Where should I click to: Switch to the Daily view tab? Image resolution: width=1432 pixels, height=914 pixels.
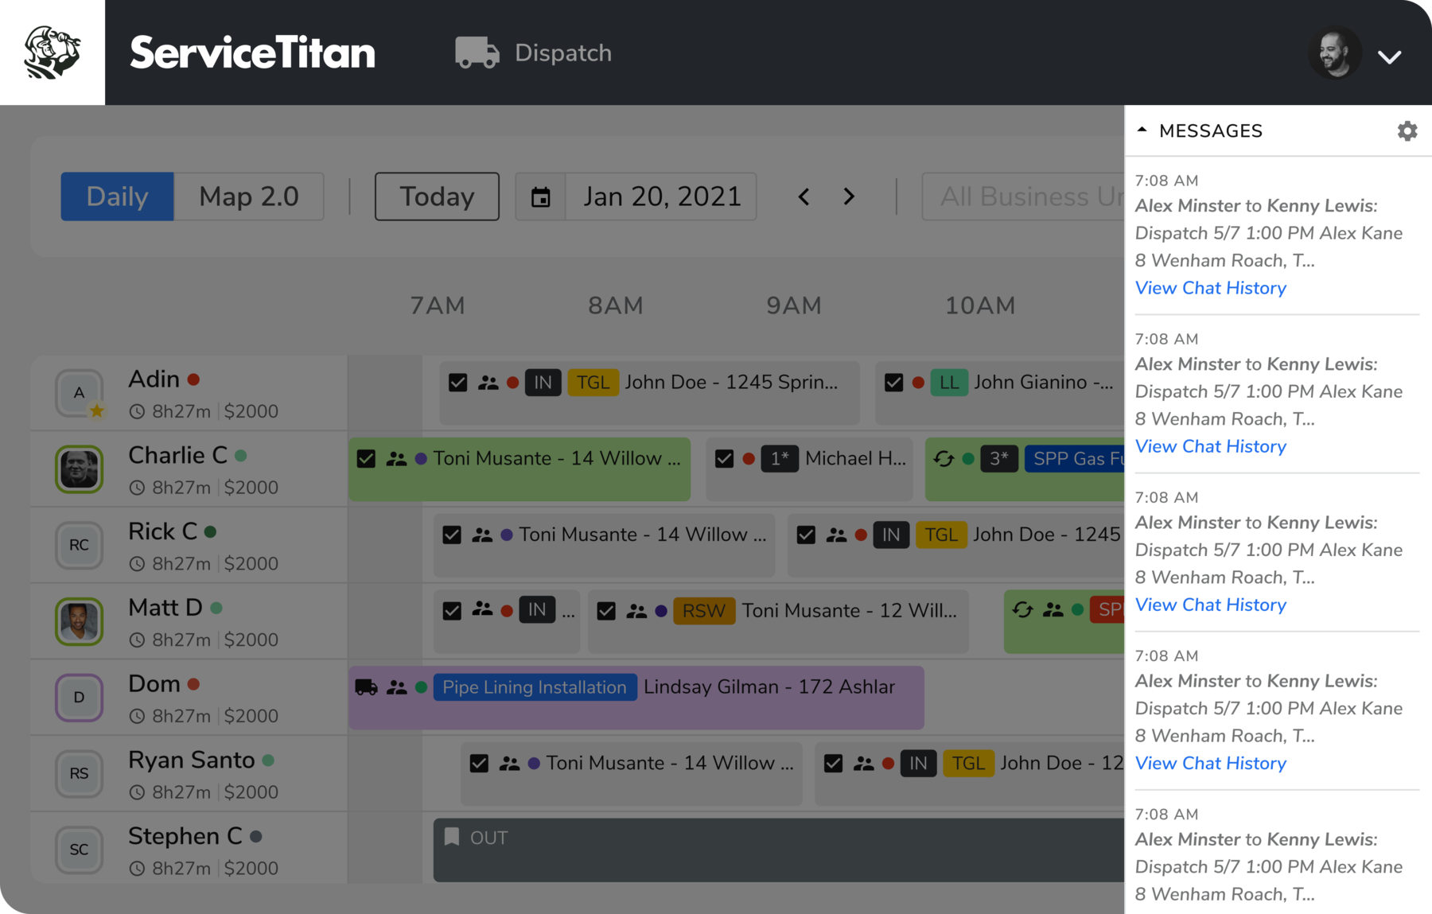tap(117, 196)
